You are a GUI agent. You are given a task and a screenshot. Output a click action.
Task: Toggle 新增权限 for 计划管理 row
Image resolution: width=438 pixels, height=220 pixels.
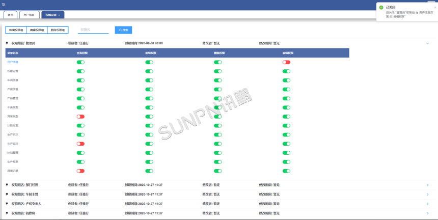pos(149,153)
